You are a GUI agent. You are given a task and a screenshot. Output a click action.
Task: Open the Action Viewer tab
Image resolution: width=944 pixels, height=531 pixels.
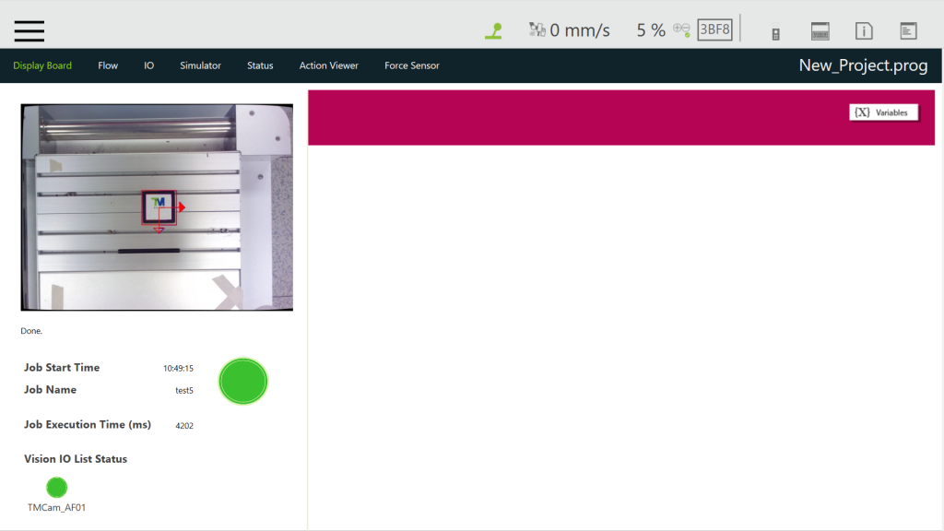pyautogui.click(x=328, y=65)
